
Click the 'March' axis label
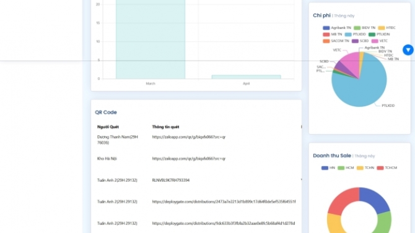(151, 83)
